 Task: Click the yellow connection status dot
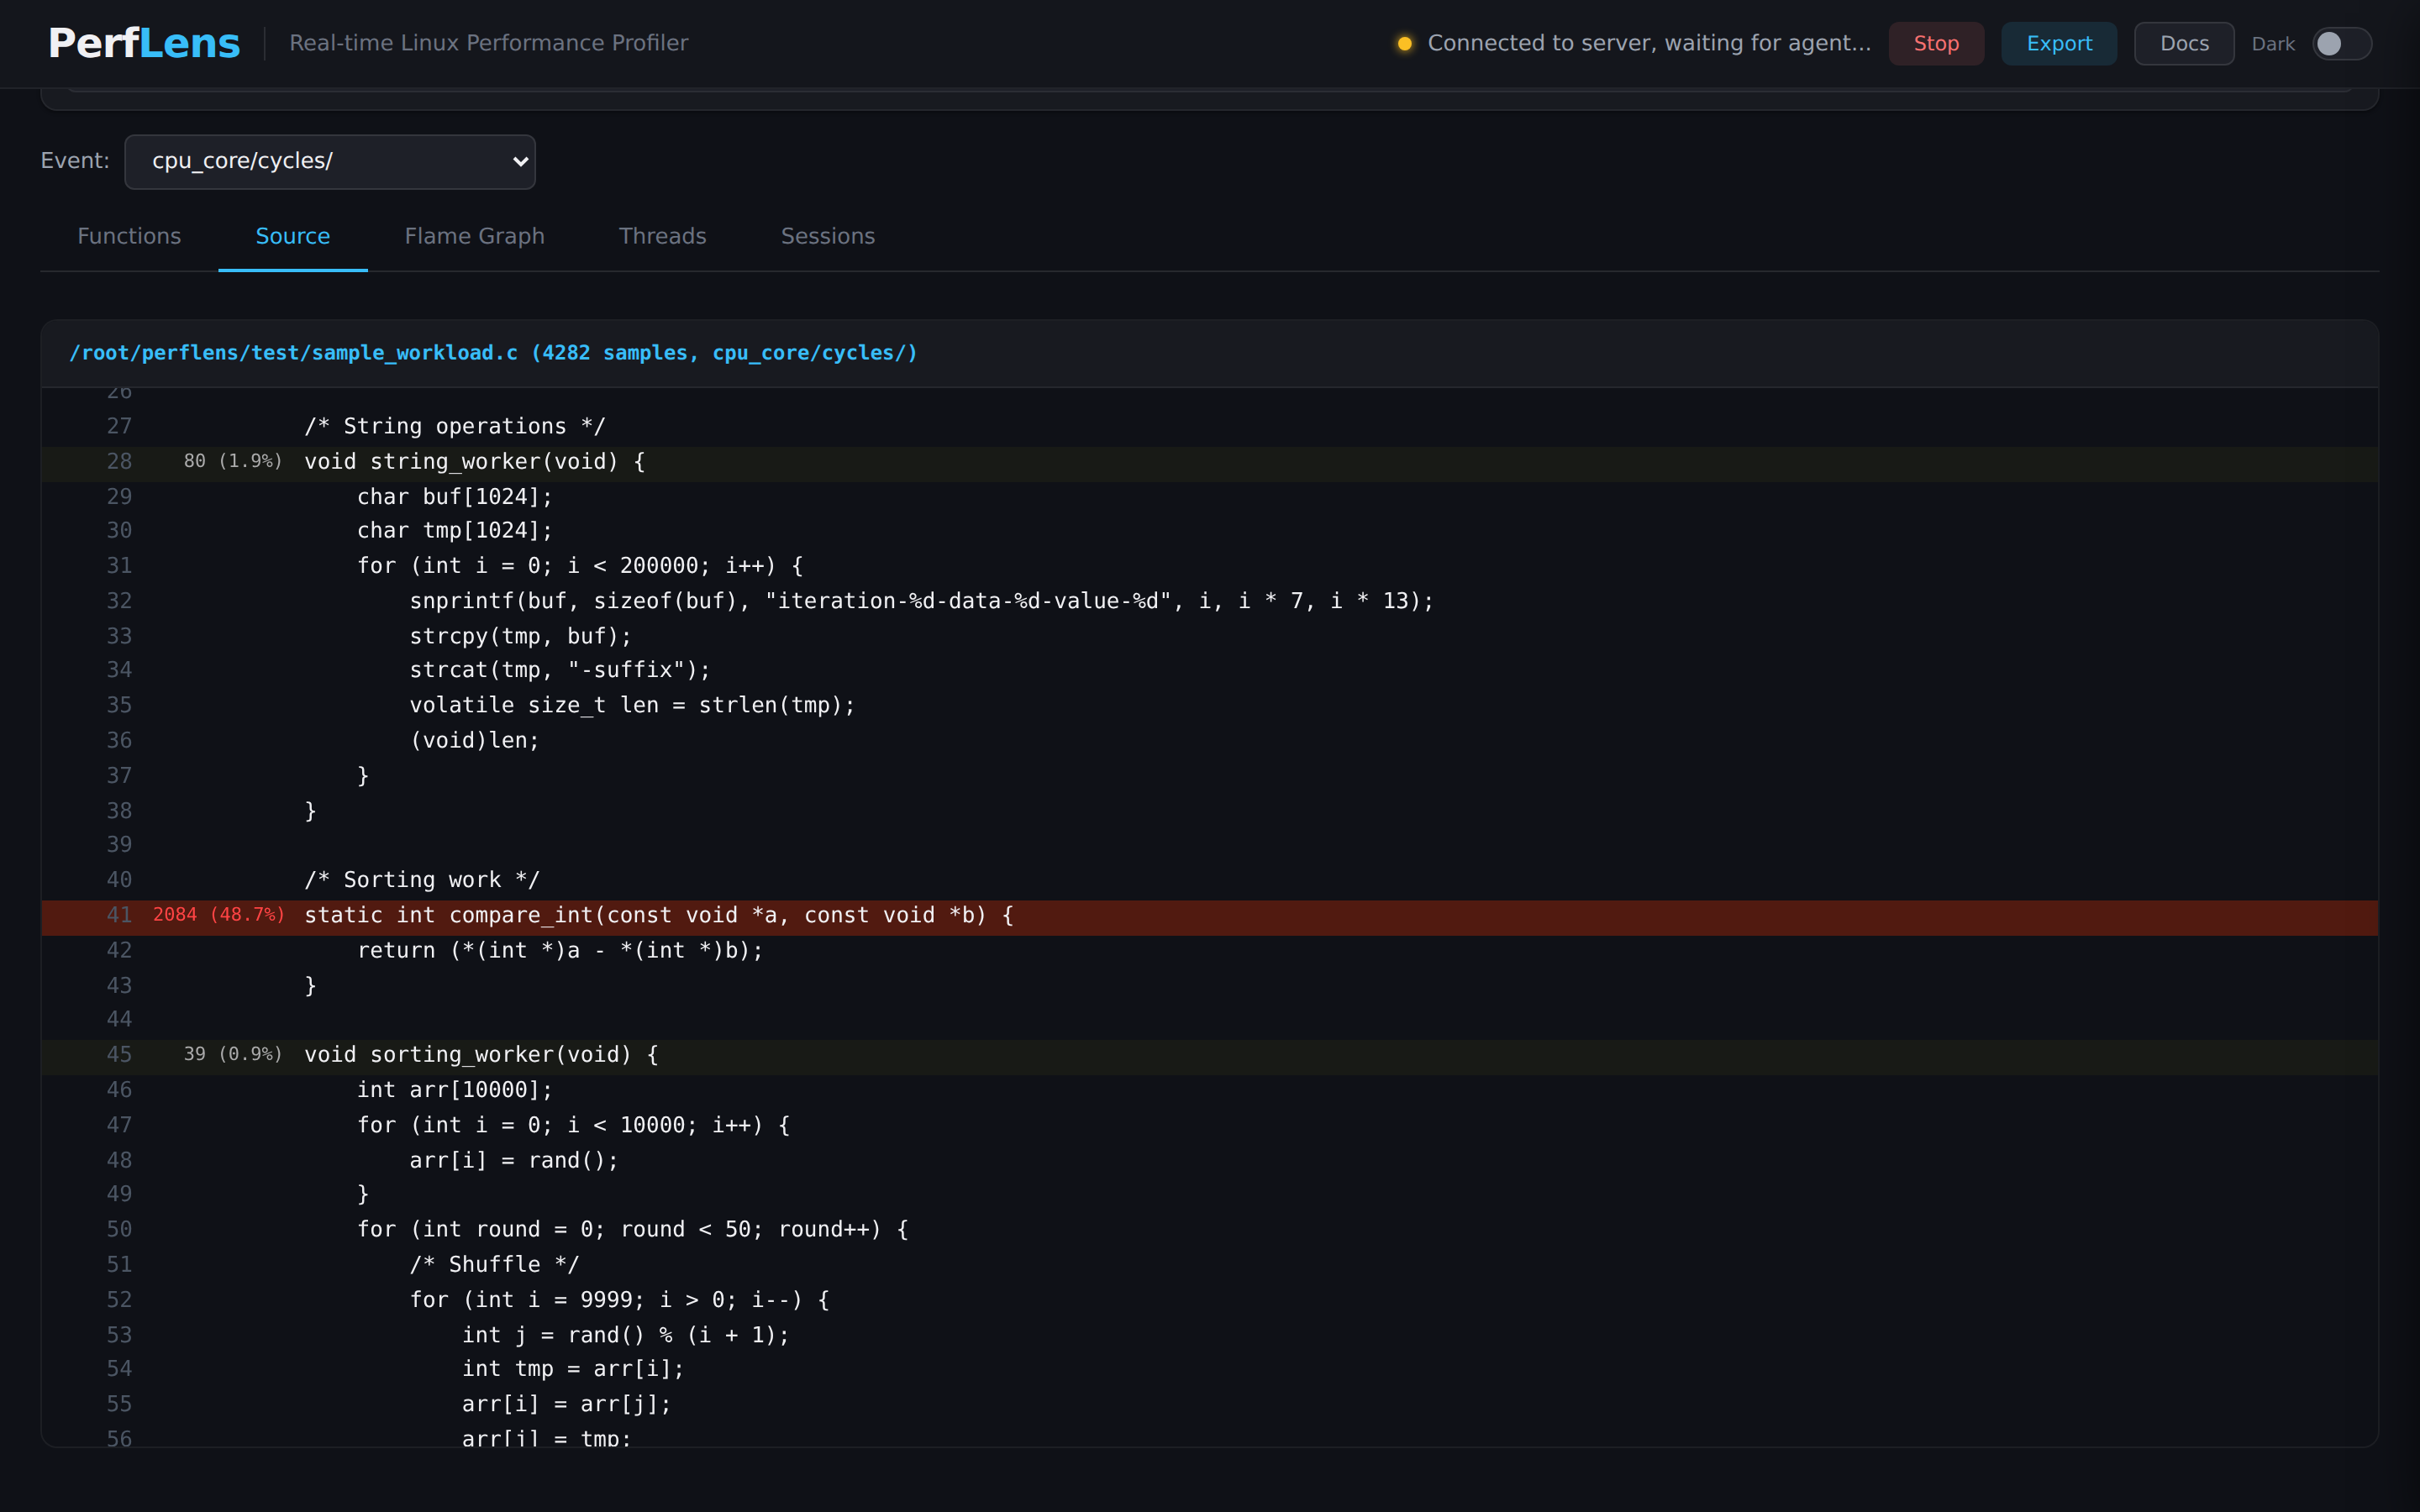click(x=1405, y=43)
